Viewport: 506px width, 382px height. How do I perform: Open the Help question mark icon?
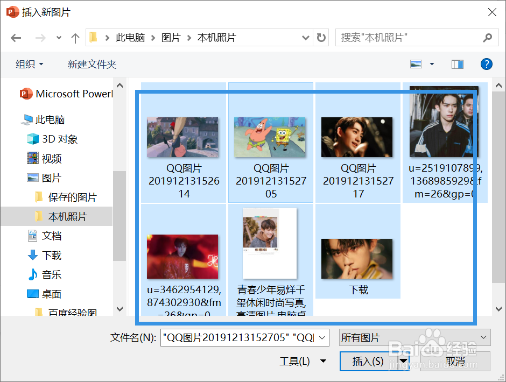486,64
